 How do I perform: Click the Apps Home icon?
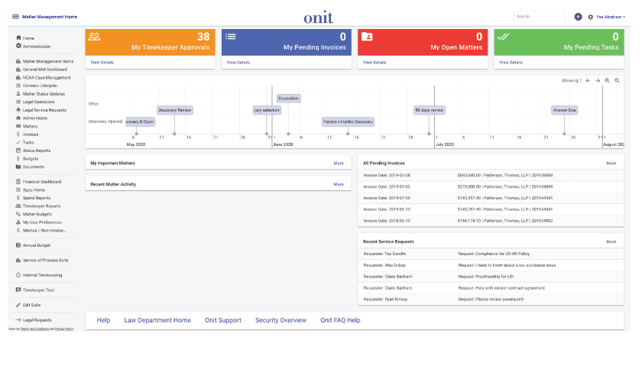tap(18, 190)
